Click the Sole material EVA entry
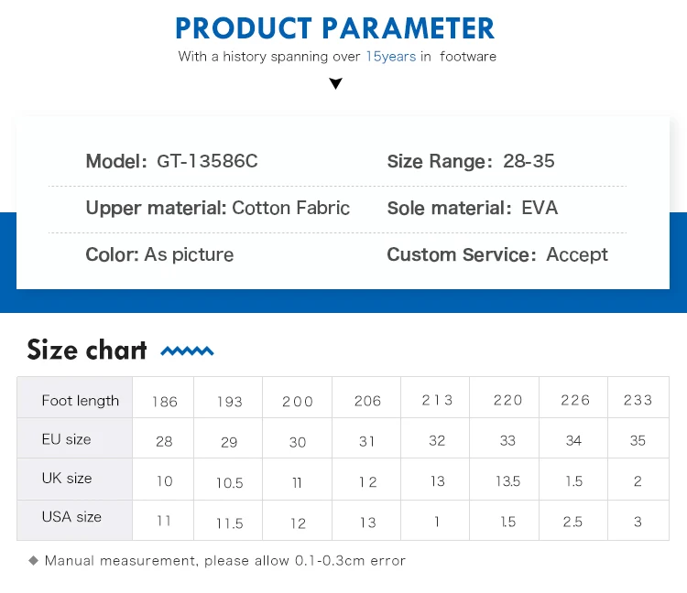687x593 pixels. tap(473, 208)
